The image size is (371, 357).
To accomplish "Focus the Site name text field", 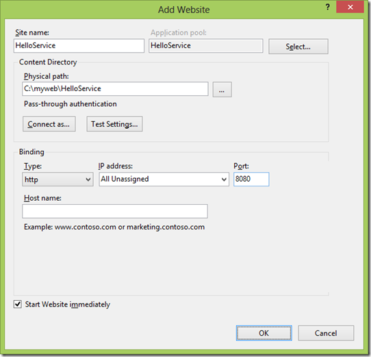I will (79, 46).
